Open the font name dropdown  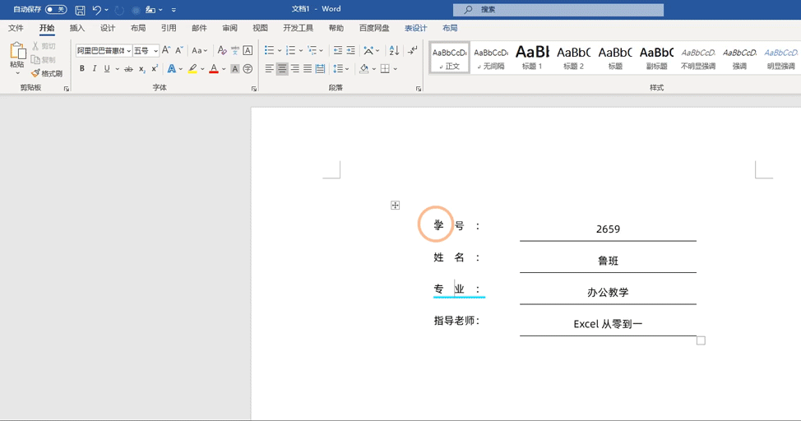(129, 51)
